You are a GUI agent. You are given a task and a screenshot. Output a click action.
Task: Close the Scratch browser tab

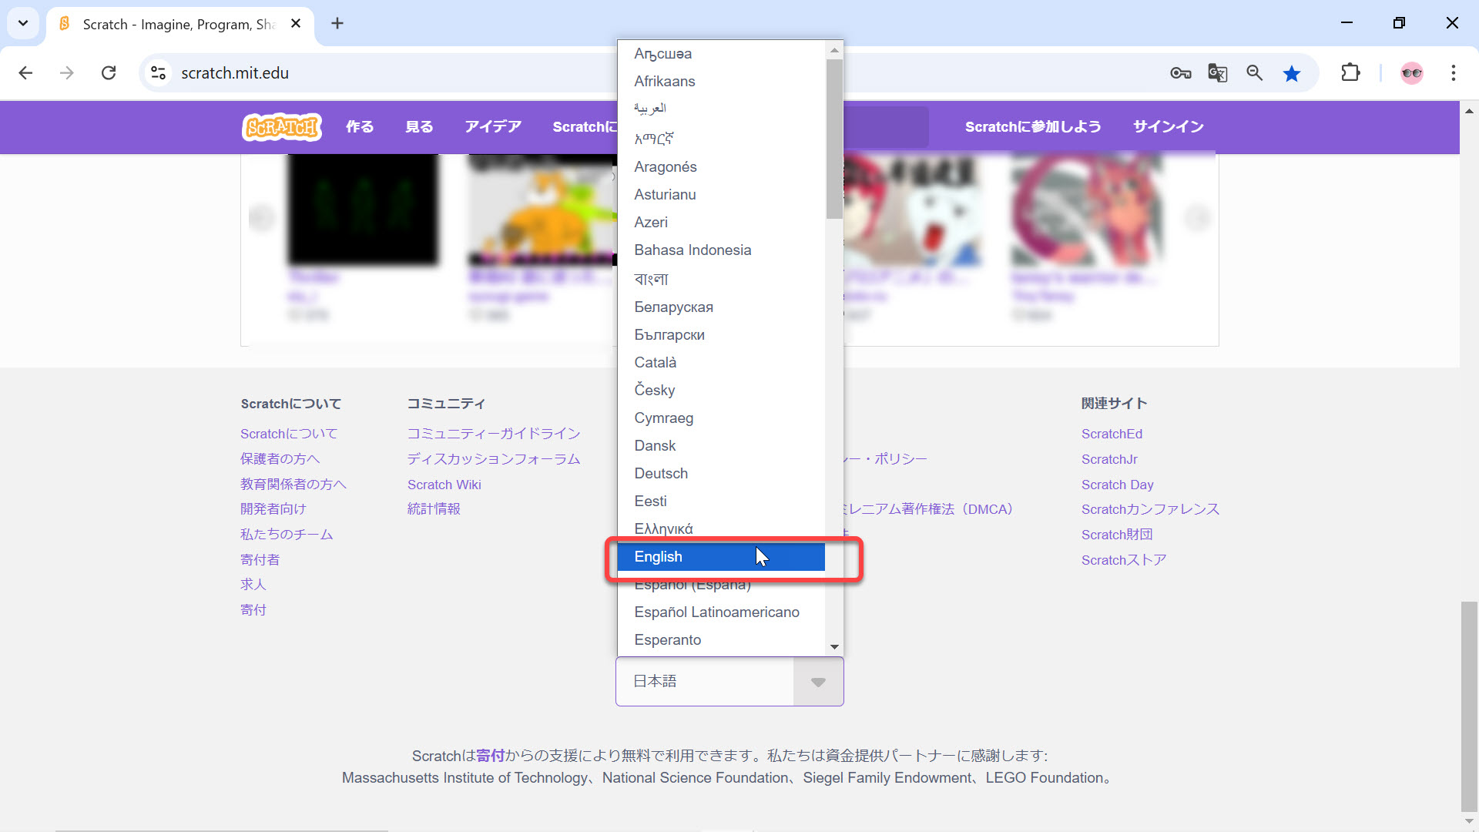pyautogui.click(x=296, y=24)
